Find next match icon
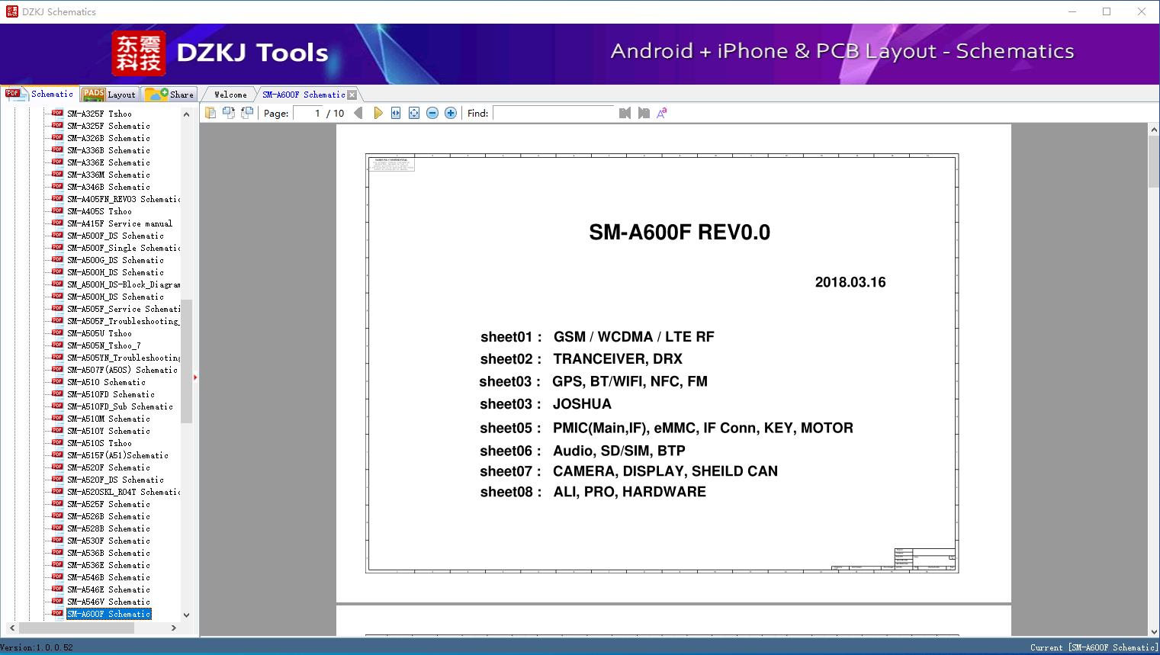Screen dimensions: 1160x655 point(644,113)
